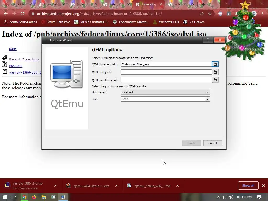Open Chrome three-dot menu

pyautogui.click(x=262, y=14)
